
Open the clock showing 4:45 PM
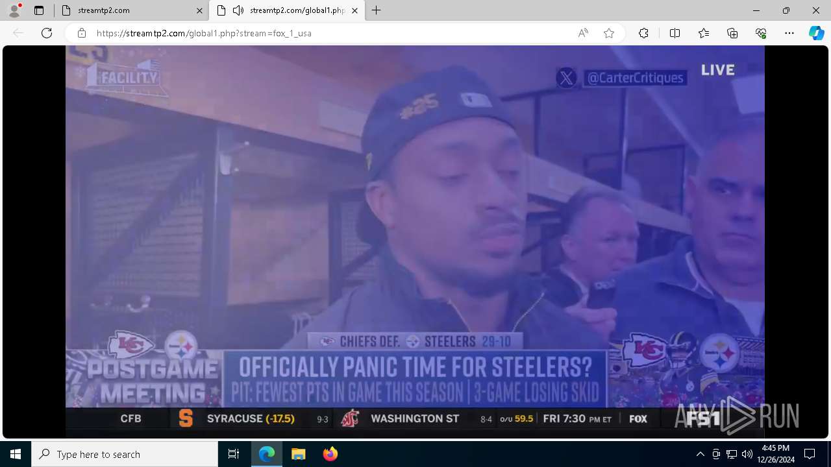(776, 454)
